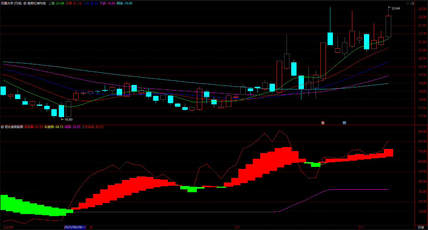Click 17.00 on the price axis
This screenshot has width=428, height=230.
(x=422, y=116)
